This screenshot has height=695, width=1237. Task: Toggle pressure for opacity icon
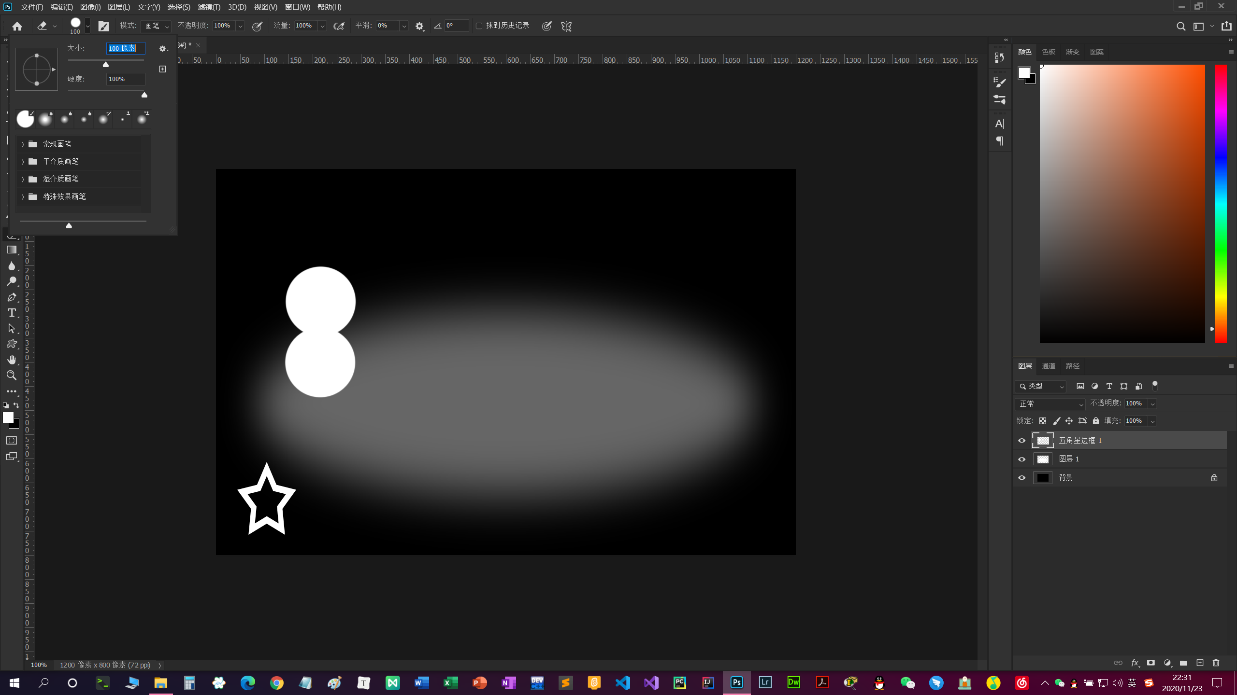(x=258, y=26)
